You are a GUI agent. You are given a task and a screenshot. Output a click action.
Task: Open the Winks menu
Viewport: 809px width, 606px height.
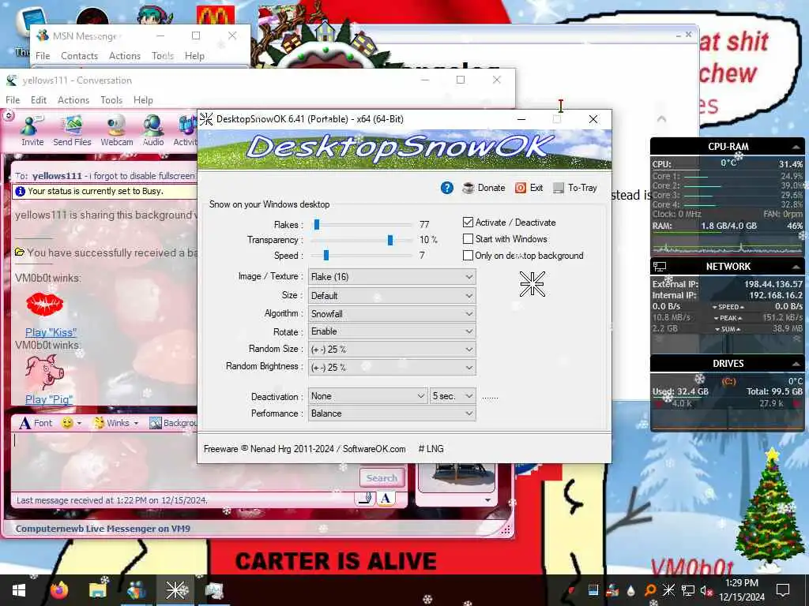tap(115, 423)
